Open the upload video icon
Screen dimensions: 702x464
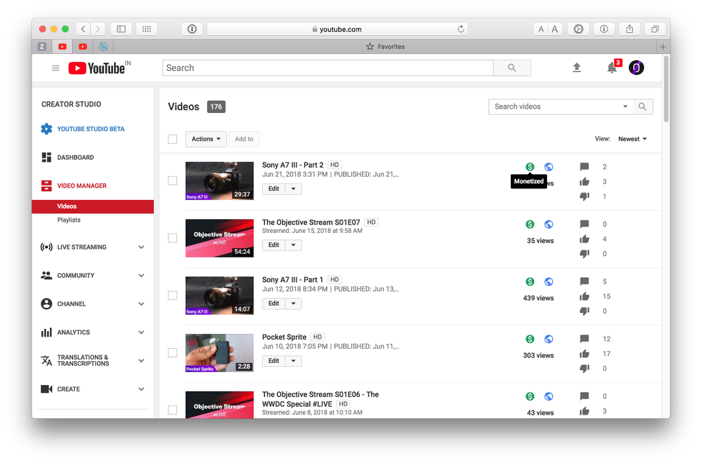577,68
